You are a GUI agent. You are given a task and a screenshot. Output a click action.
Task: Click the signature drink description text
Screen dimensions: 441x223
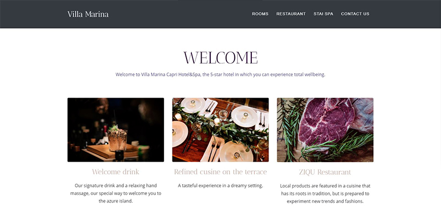tap(115, 193)
